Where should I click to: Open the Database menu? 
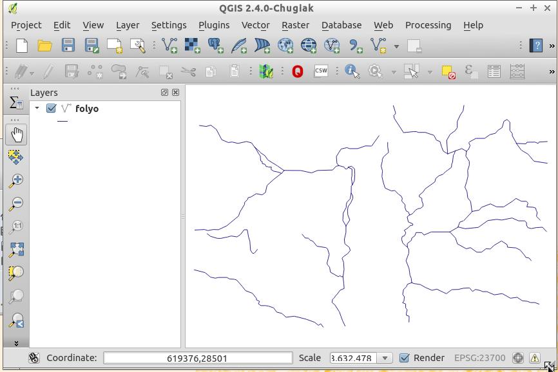(342, 25)
